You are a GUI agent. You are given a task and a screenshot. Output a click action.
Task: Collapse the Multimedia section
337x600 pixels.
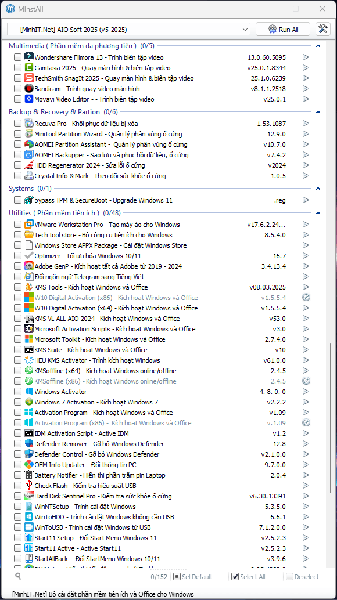click(318, 46)
